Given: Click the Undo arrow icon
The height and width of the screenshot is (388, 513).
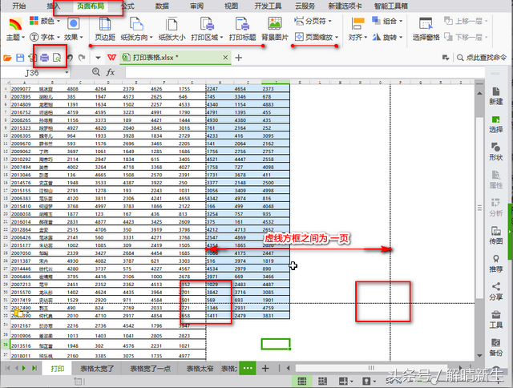Looking at the screenshot, I should pyautogui.click(x=70, y=58).
